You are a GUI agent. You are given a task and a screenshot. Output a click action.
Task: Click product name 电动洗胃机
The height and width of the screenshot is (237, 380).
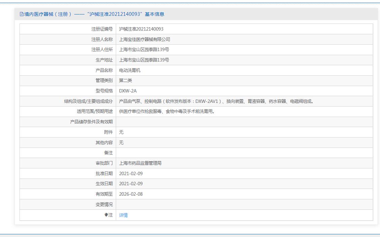130,70
